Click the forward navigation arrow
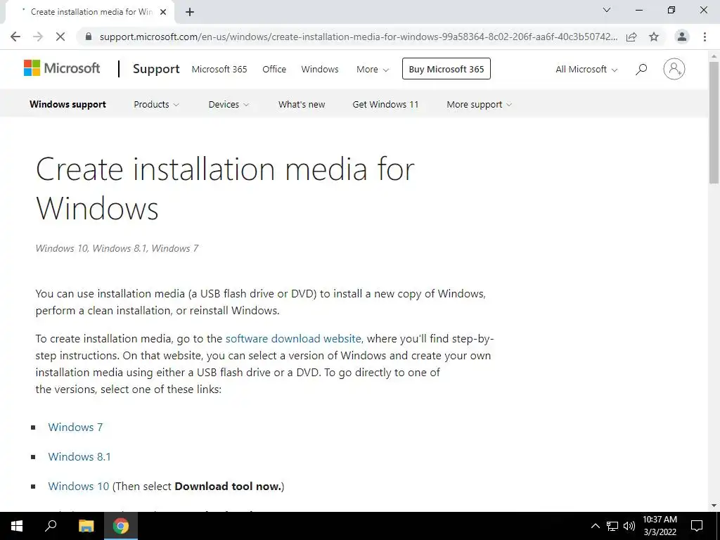720x540 pixels. [x=38, y=37]
